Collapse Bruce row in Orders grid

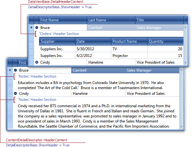[37, 28]
